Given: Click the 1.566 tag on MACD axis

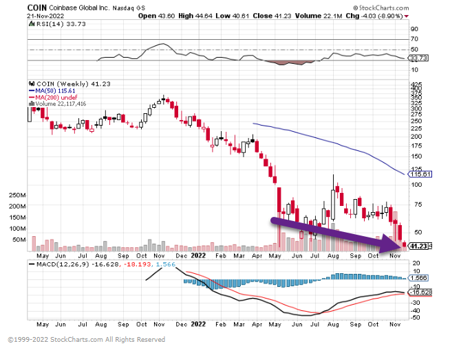Looking at the screenshot, I should (x=418, y=278).
